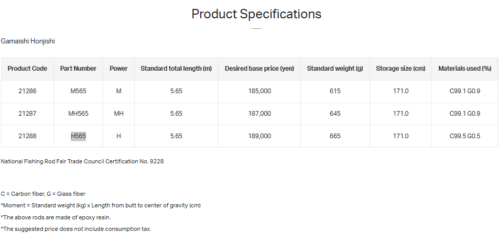Click Desired base price (yen) header
The image size is (499, 244).
[x=259, y=69]
